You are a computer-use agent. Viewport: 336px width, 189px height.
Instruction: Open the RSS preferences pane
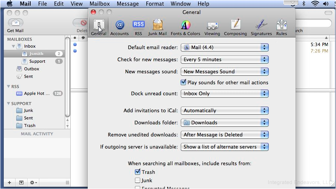(138, 28)
